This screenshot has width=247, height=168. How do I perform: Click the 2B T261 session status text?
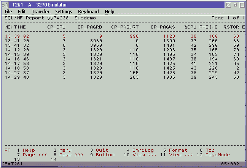tap(12, 164)
